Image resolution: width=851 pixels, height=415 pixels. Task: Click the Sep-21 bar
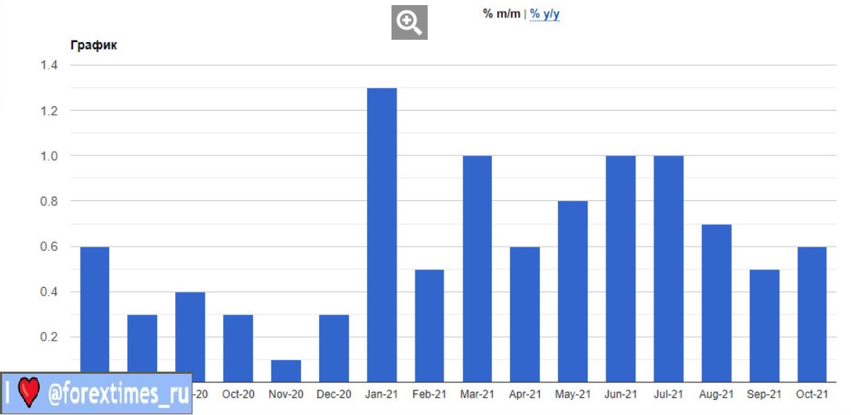[764, 325]
